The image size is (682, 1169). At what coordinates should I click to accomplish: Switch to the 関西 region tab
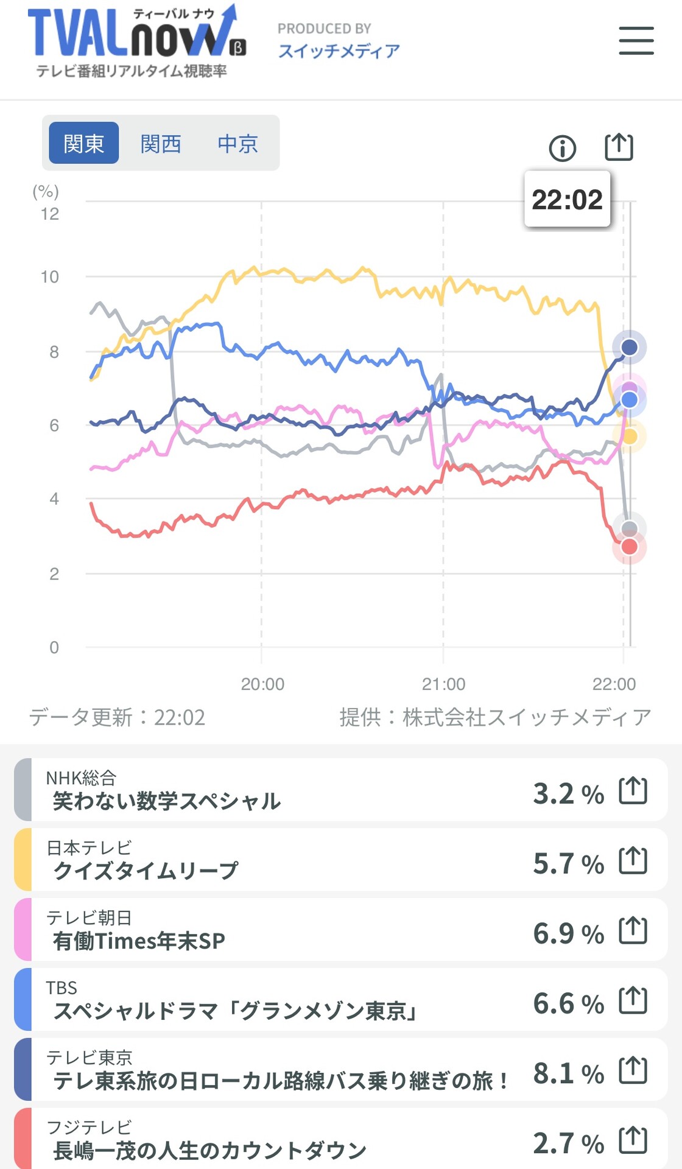click(161, 143)
